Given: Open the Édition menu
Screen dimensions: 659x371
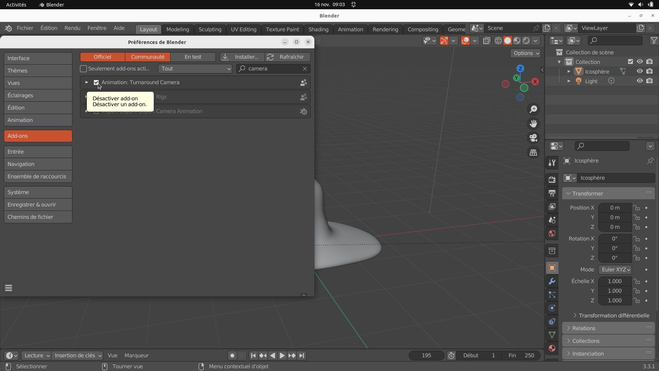Looking at the screenshot, I should [49, 28].
